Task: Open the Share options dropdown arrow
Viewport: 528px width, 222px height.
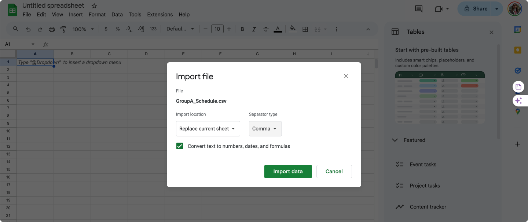Action: tap(497, 9)
